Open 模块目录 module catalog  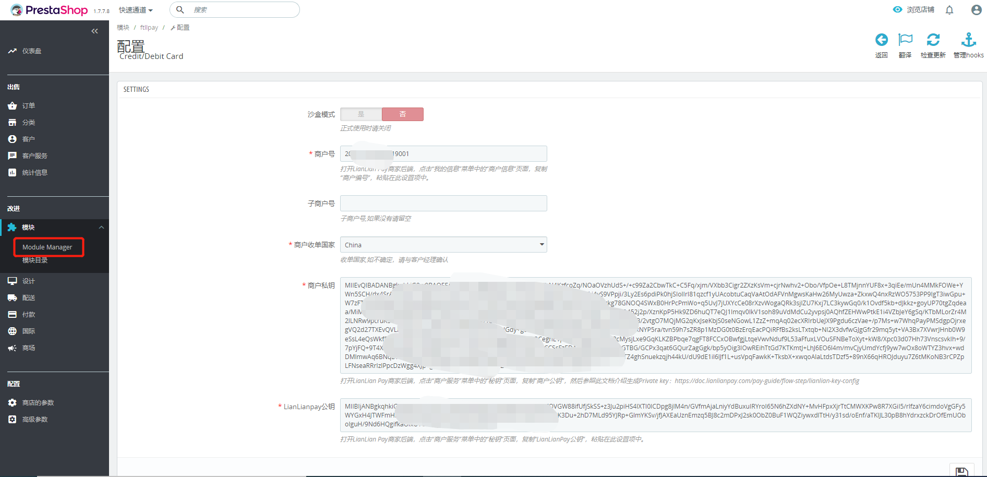35,260
